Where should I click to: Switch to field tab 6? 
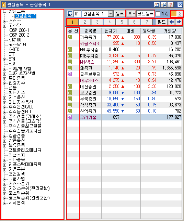134,22
